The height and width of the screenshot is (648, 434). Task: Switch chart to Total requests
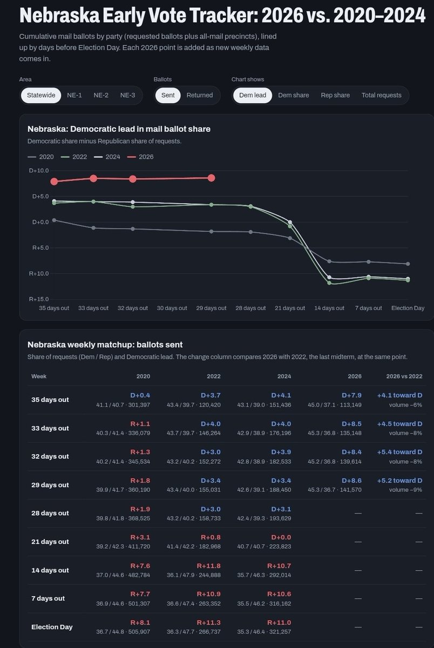[382, 95]
